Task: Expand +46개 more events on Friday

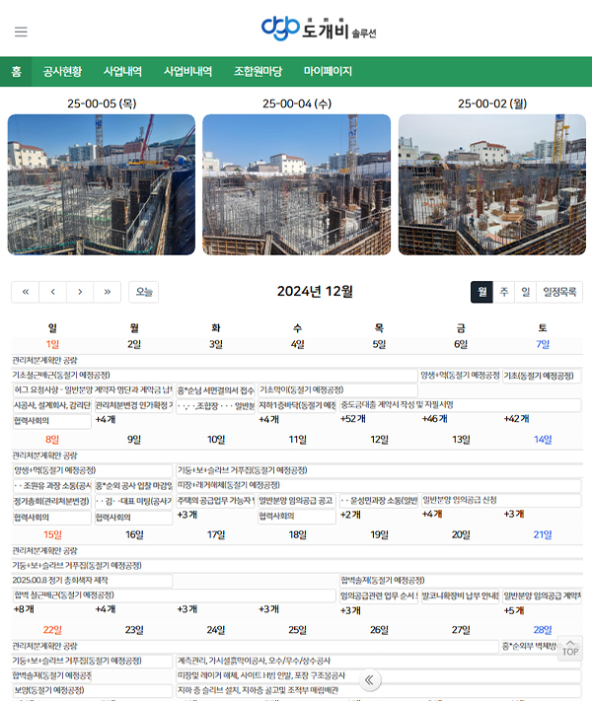Action: coord(434,419)
